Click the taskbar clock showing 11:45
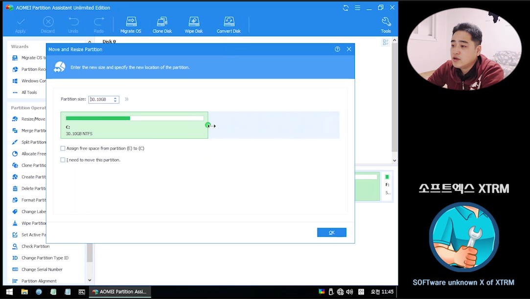This screenshot has width=530, height=299. 382,292
